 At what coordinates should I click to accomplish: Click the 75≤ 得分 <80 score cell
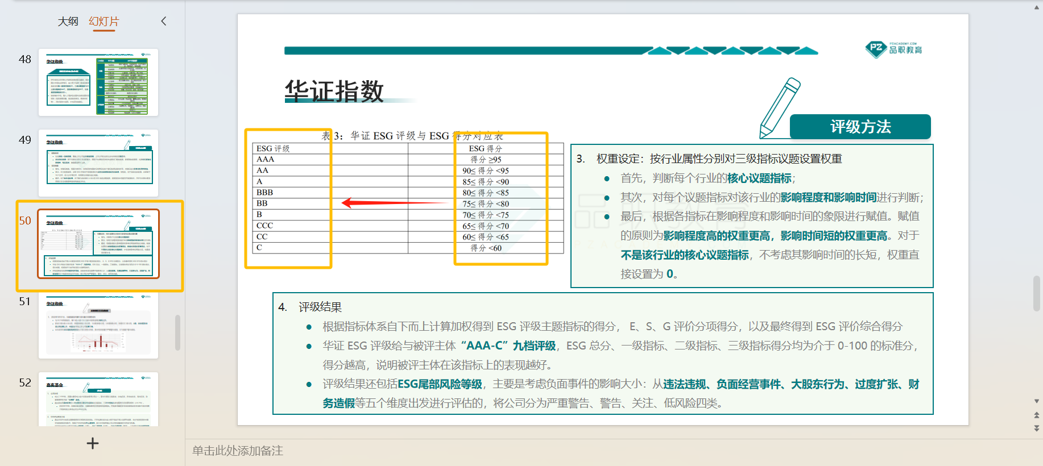pos(486,203)
